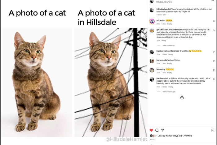Share the post via paper plane icon
The image size is (217, 145).
162,130
